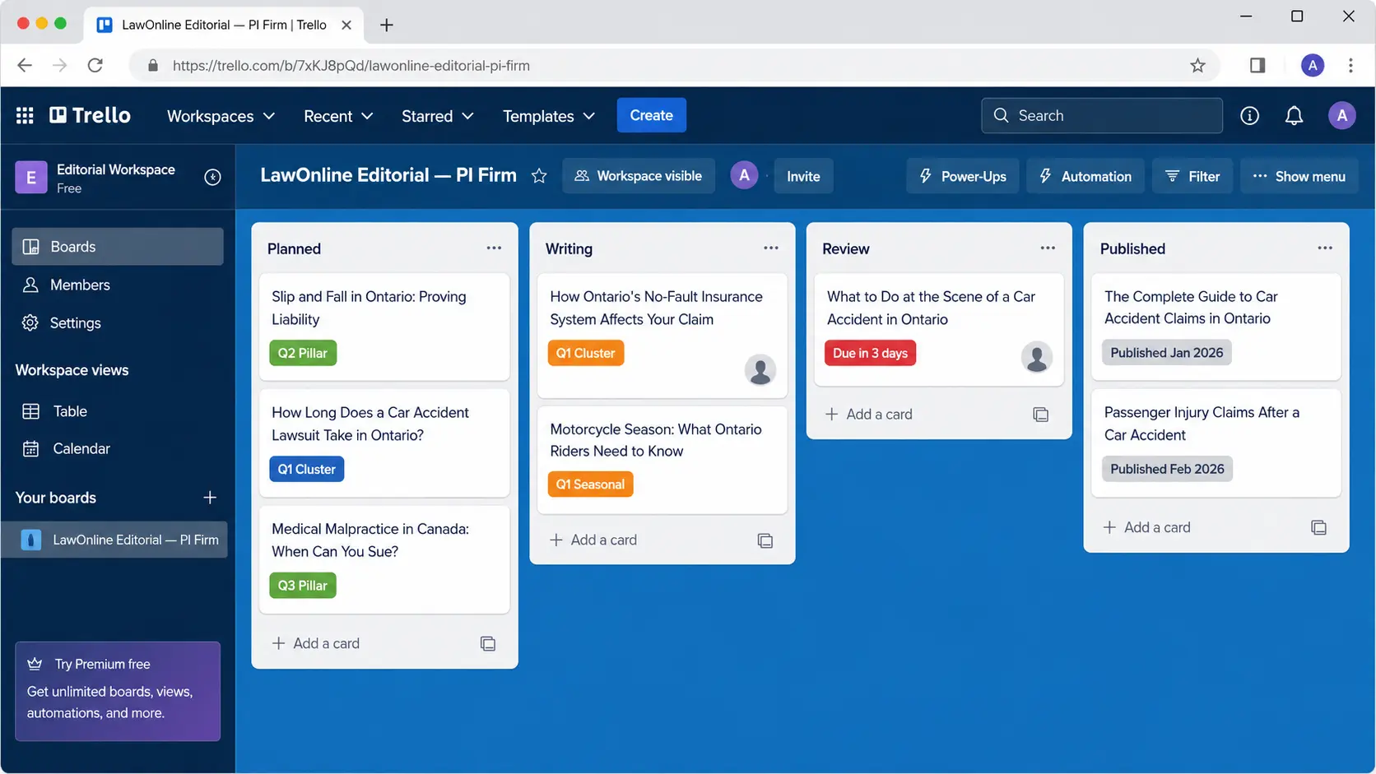Expand the Templates dropdown
1376x774 pixels.
pyautogui.click(x=549, y=116)
